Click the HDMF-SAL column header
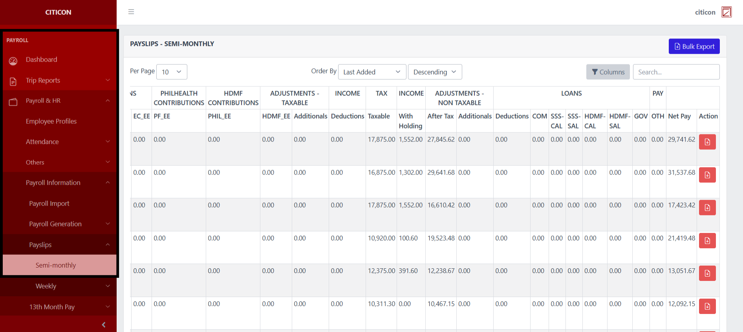 (x=619, y=121)
